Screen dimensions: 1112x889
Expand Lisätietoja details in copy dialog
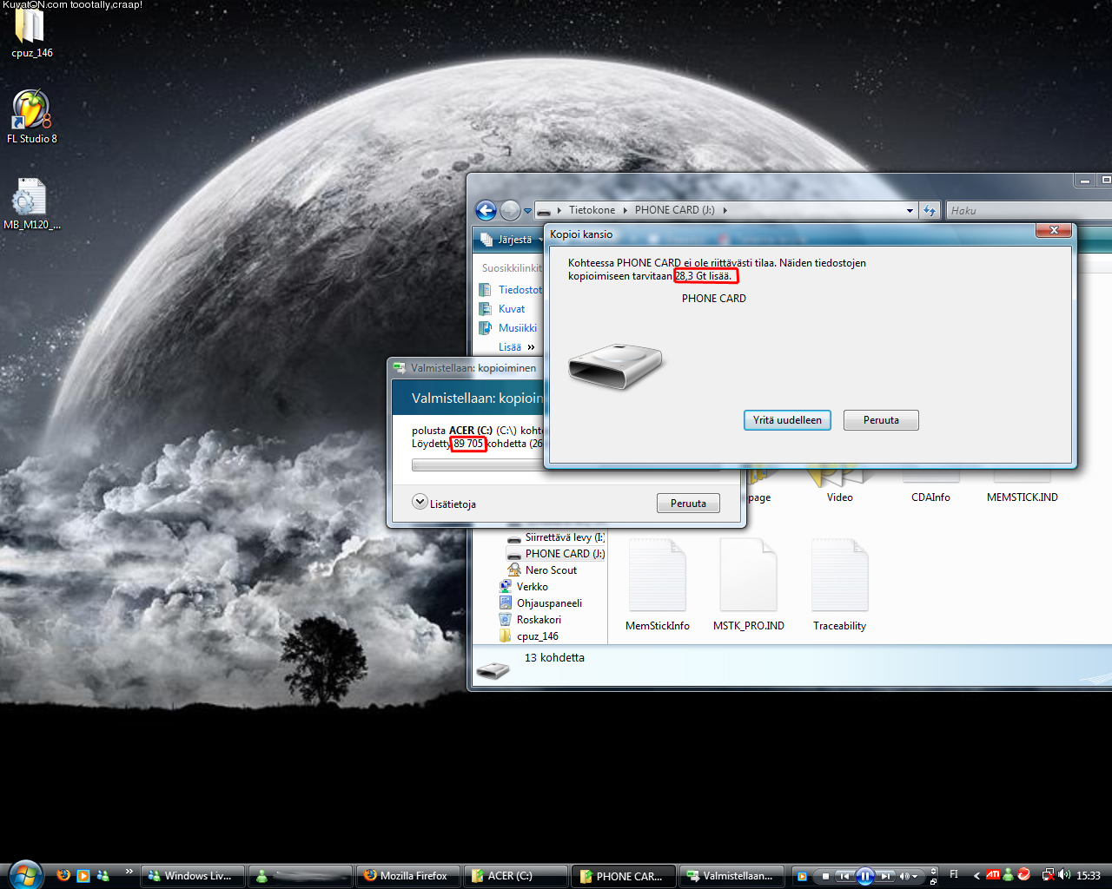point(420,503)
